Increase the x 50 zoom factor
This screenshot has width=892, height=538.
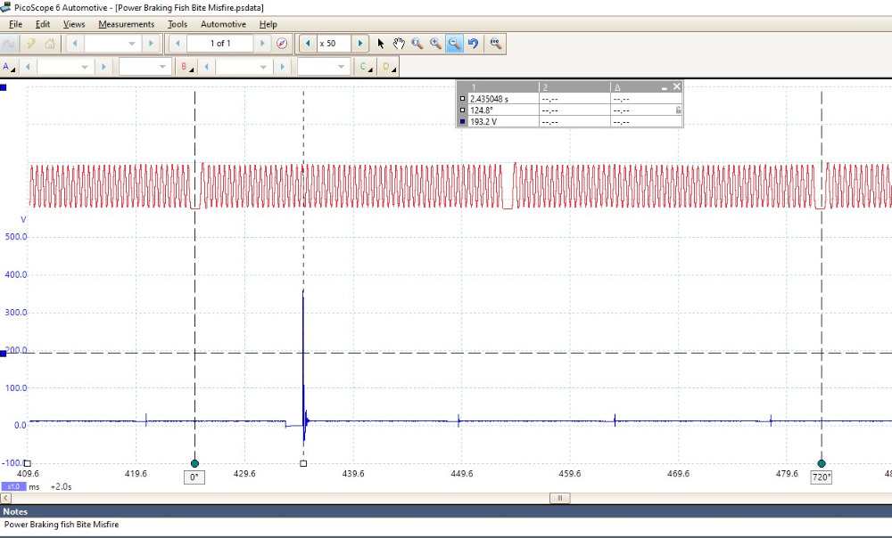click(x=360, y=44)
